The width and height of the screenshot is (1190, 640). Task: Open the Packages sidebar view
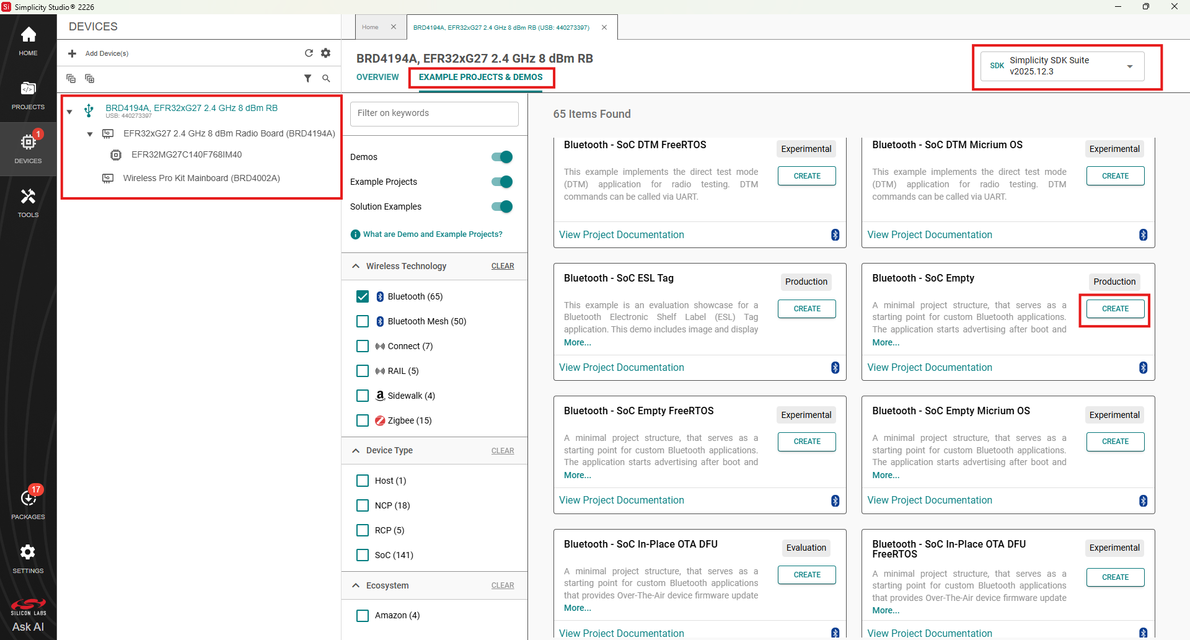click(x=28, y=504)
